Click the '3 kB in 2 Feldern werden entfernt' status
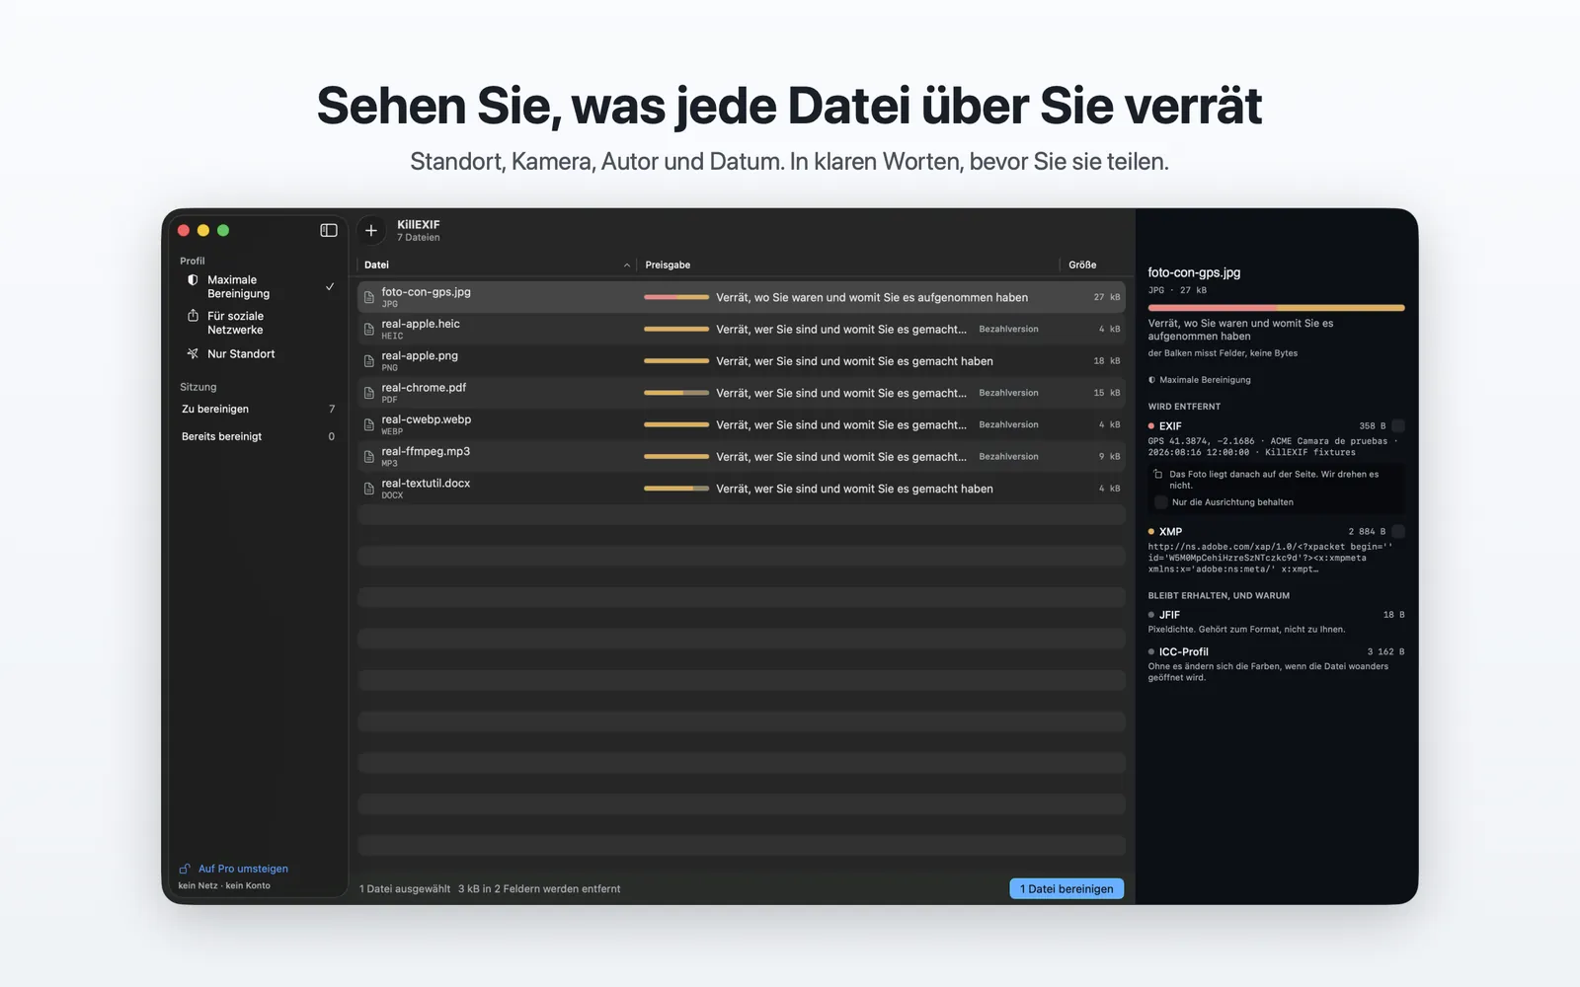Image resolution: width=1580 pixels, height=987 pixels. pos(539,888)
